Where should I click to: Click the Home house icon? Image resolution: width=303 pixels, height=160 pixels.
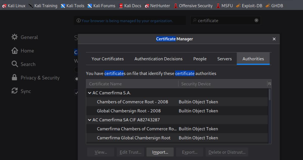click(x=15, y=51)
